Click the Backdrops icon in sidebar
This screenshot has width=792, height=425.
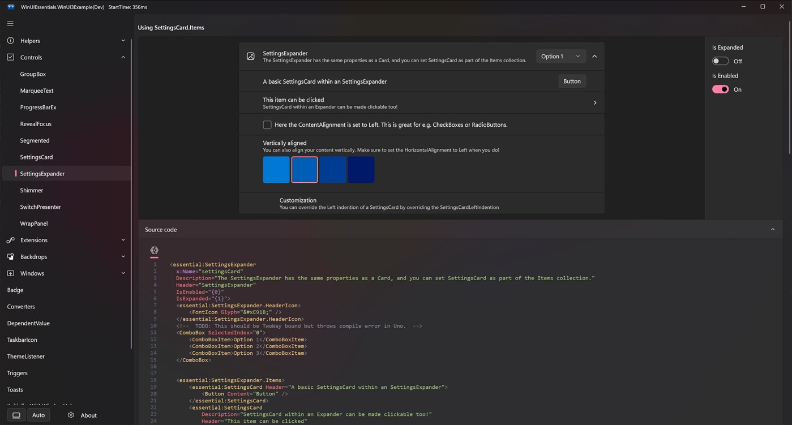click(10, 256)
